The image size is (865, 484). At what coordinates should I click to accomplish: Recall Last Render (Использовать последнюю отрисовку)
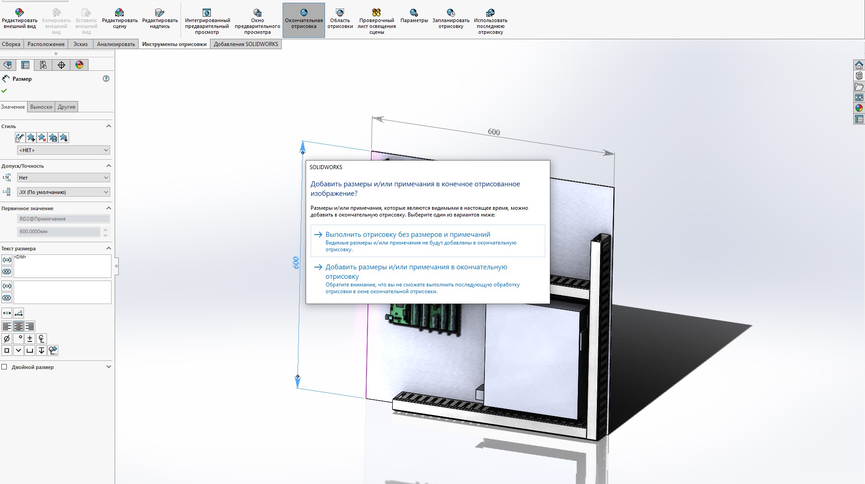pos(491,21)
